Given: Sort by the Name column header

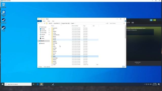Looking at the screenshot, I should (x=53, y=26).
